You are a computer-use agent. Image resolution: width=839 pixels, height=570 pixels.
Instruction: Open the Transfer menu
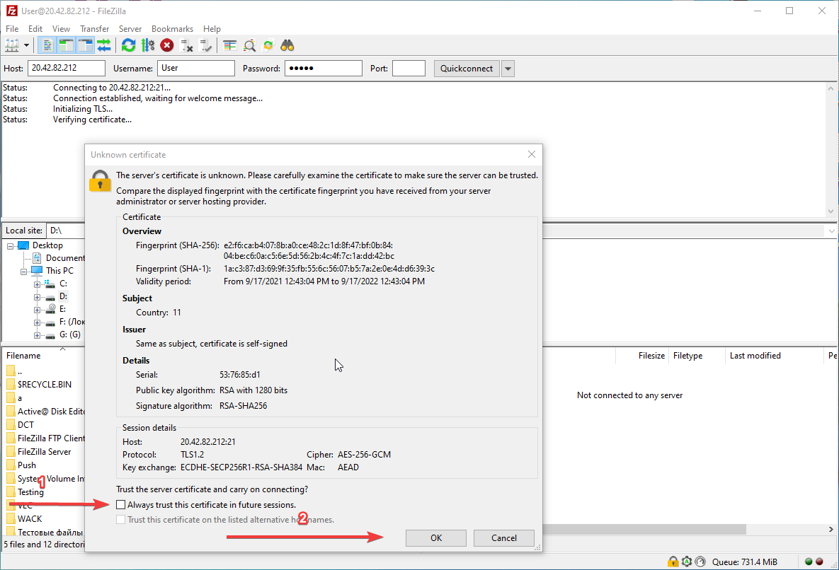[95, 29]
